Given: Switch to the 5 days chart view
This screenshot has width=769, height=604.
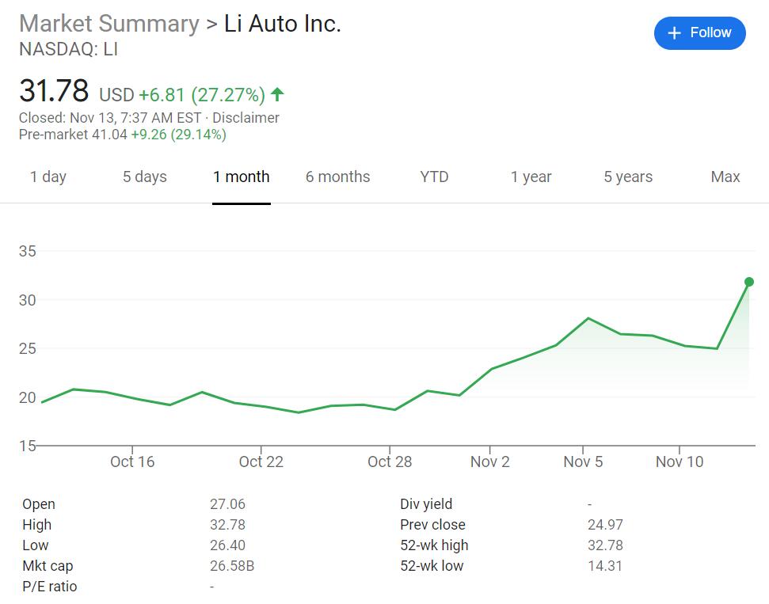Looking at the screenshot, I should tap(144, 177).
